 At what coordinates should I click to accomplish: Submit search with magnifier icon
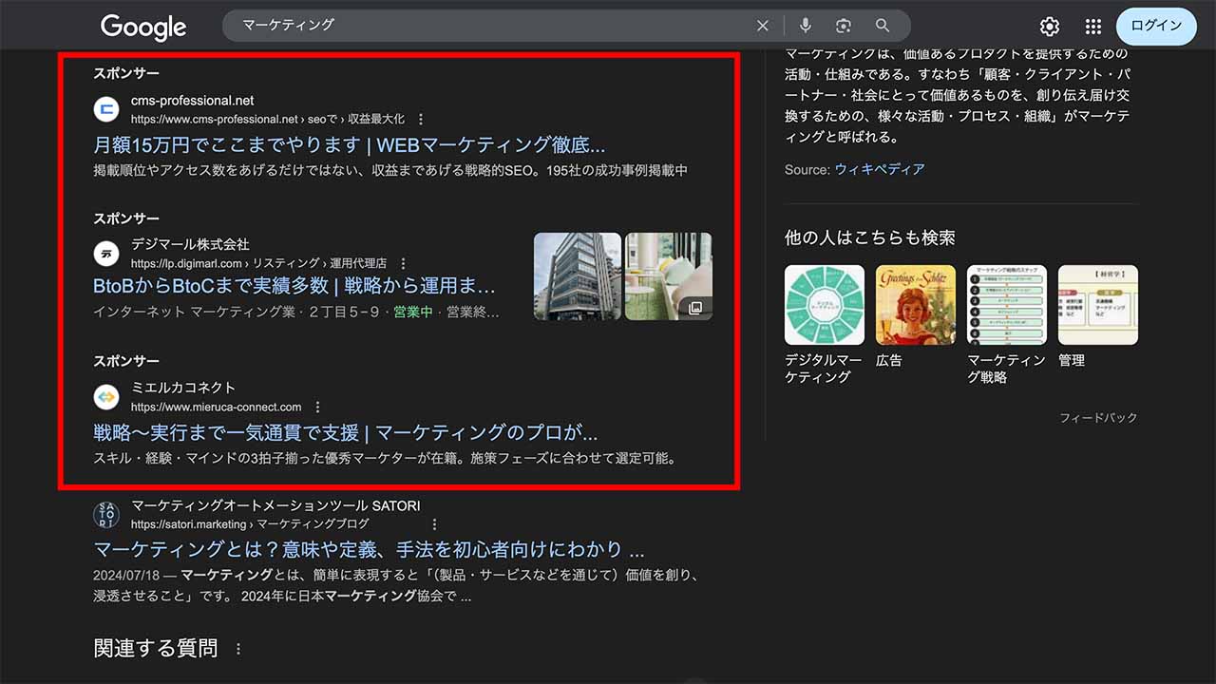[883, 26]
